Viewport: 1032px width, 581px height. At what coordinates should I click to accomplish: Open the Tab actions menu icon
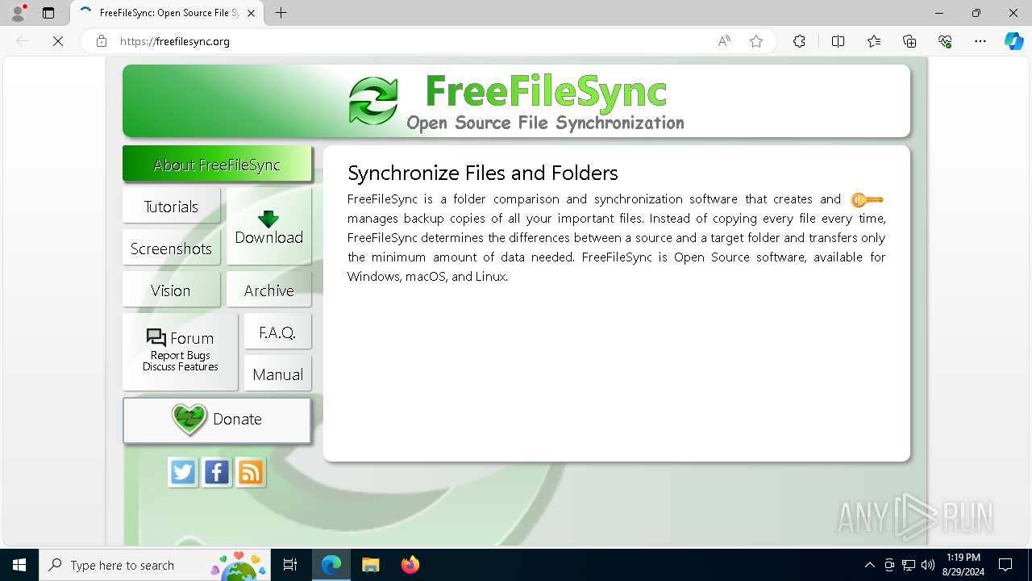coord(48,13)
